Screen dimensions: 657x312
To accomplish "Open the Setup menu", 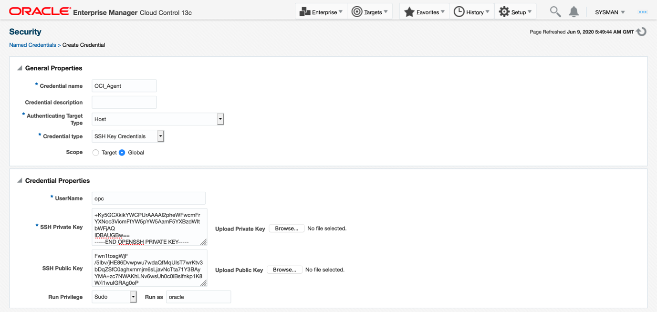I will pos(515,12).
